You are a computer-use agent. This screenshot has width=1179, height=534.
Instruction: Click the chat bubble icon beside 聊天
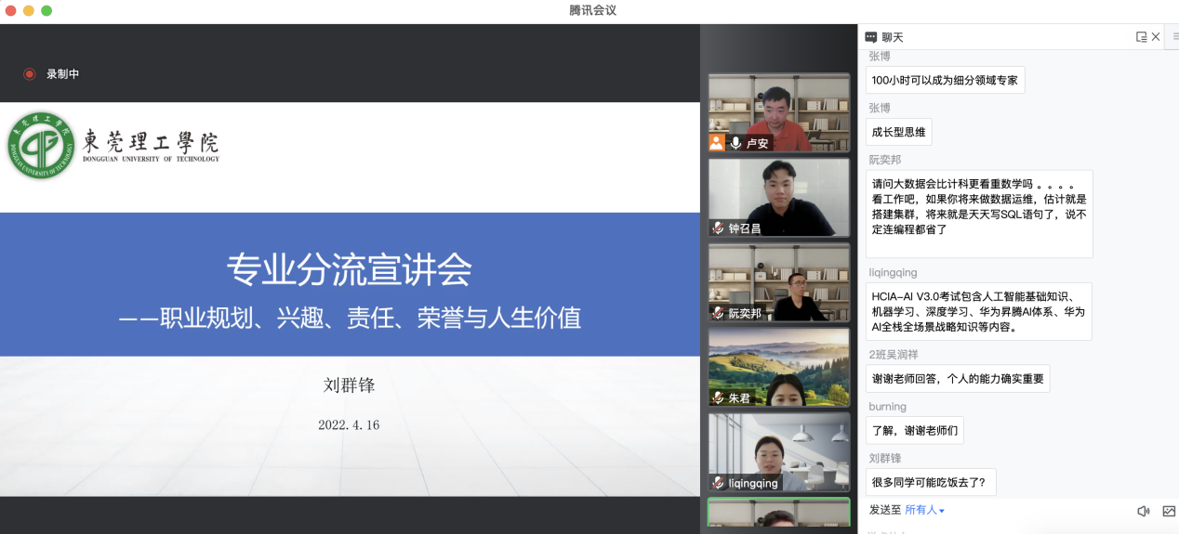coord(870,37)
